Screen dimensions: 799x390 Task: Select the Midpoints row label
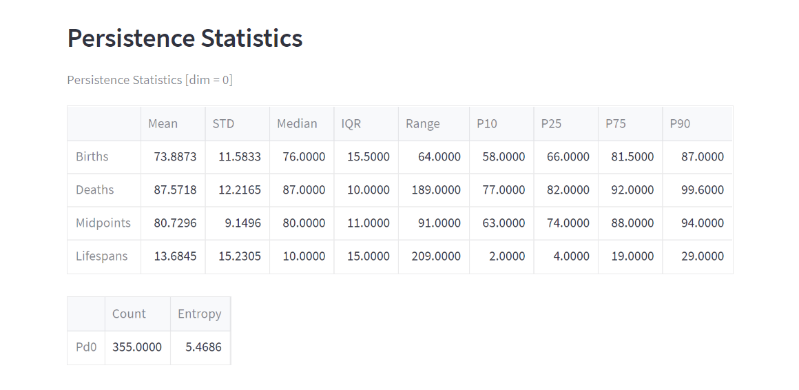(103, 223)
